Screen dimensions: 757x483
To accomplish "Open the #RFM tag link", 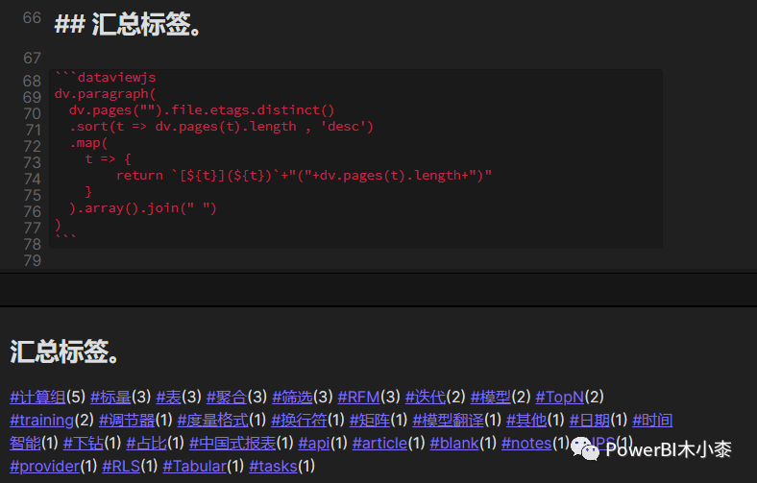I will coord(358,398).
